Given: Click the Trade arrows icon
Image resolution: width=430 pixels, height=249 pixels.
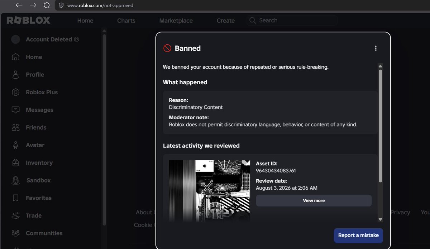Looking at the screenshot, I should click(x=15, y=215).
